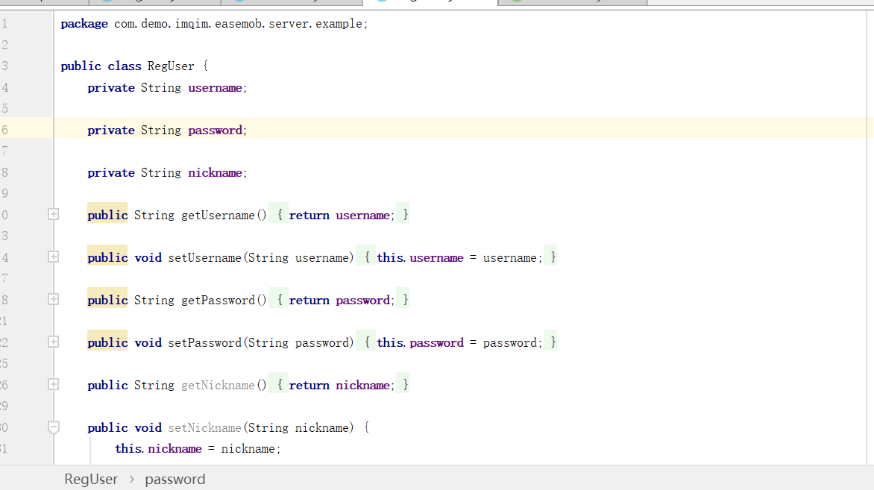The height and width of the screenshot is (490, 874).
Task: Click the nickname field declaration
Action: (215, 172)
